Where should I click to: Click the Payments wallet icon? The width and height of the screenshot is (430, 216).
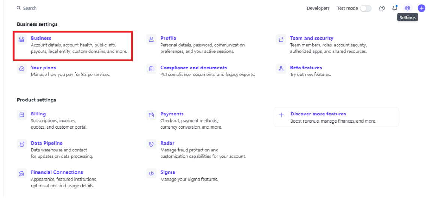pyautogui.click(x=151, y=115)
